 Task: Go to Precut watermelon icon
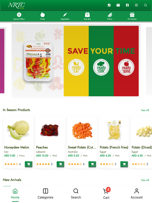pyautogui.click(x=110, y=16)
